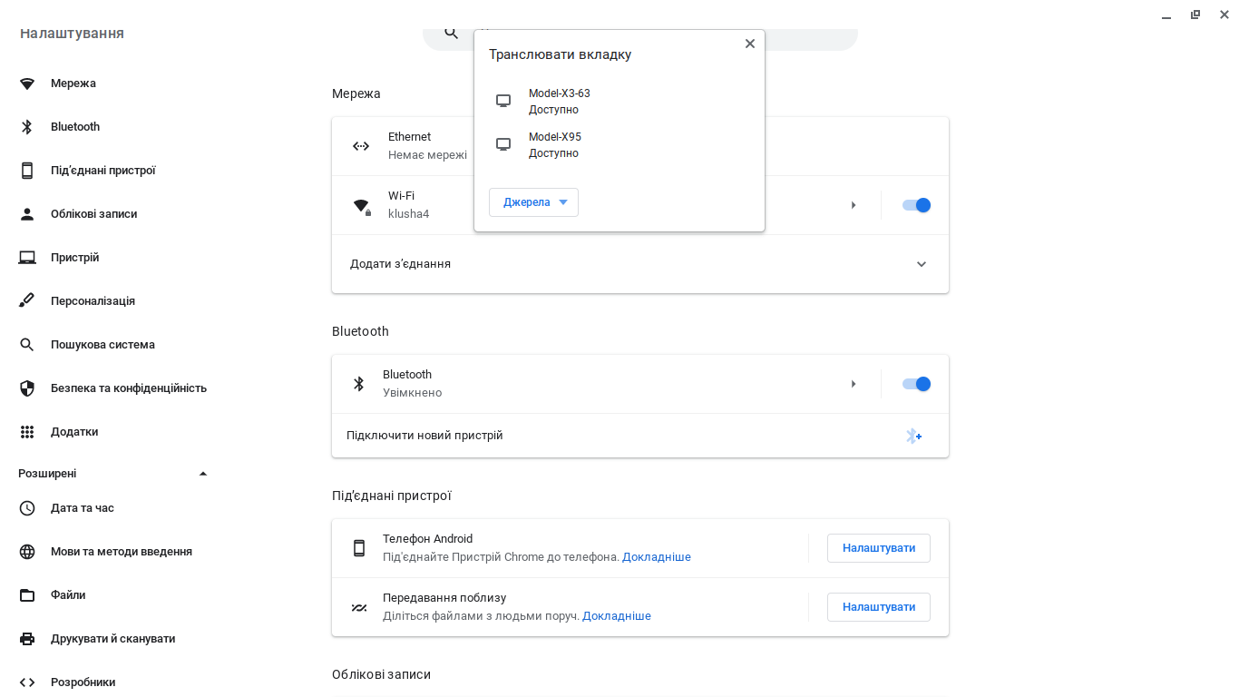Collapse the Розширені sidebar section
This screenshot has height=697, width=1239.
[x=203, y=474]
